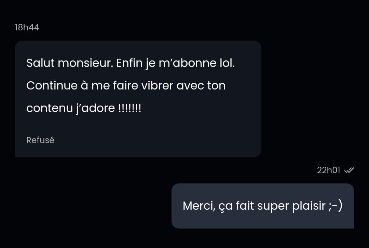Click the word plaisir in the reply
The image size is (369, 248).
309,206
